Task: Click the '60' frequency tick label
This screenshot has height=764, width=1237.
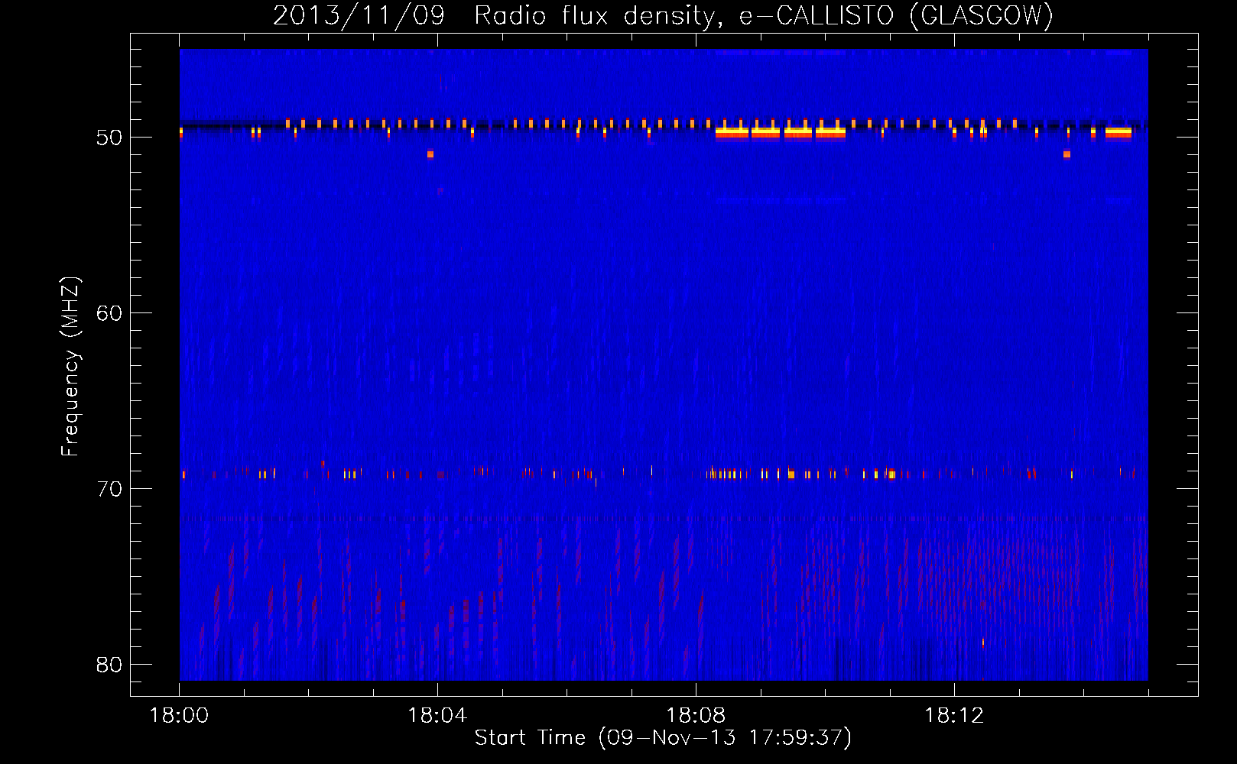Action: tap(109, 313)
